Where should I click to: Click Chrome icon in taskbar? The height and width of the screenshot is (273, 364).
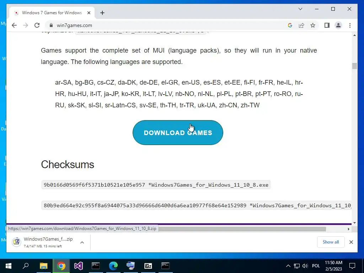tap(61, 266)
